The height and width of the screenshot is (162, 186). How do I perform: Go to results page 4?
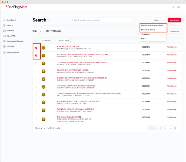pos(166,128)
